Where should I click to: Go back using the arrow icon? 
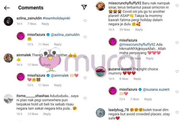7,8
